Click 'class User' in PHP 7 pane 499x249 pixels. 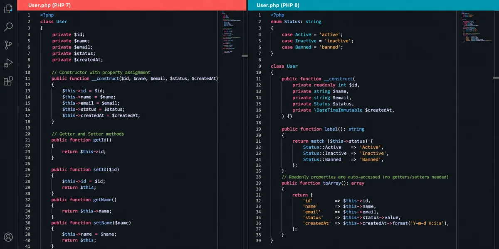coord(54,22)
